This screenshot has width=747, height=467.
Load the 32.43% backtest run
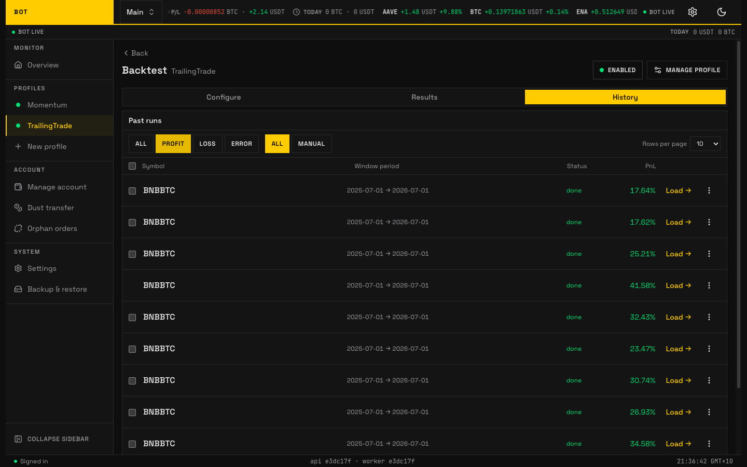coord(679,317)
